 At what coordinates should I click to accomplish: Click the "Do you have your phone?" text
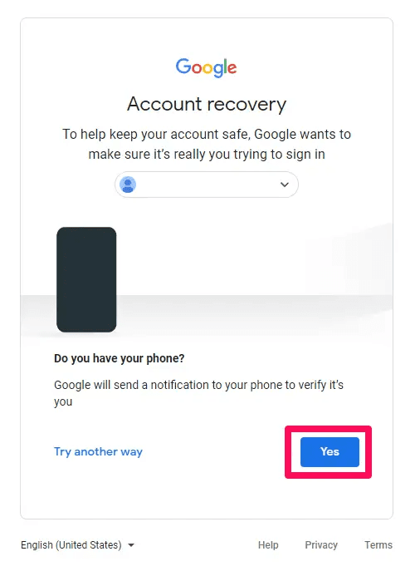pyautogui.click(x=120, y=358)
